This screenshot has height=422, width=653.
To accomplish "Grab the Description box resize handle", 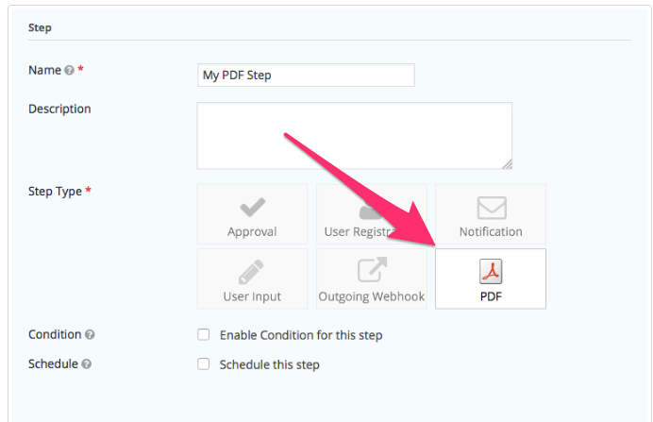I will 507,164.
